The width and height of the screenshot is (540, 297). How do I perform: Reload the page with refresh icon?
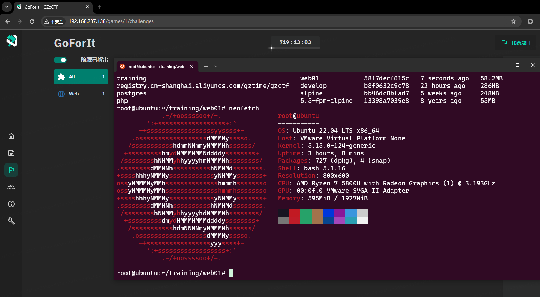click(32, 21)
